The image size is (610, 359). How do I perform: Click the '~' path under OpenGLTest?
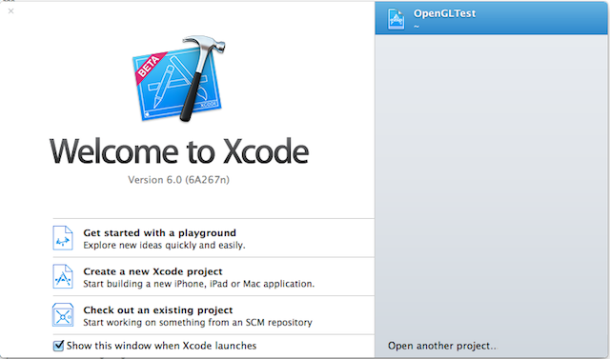click(x=417, y=27)
